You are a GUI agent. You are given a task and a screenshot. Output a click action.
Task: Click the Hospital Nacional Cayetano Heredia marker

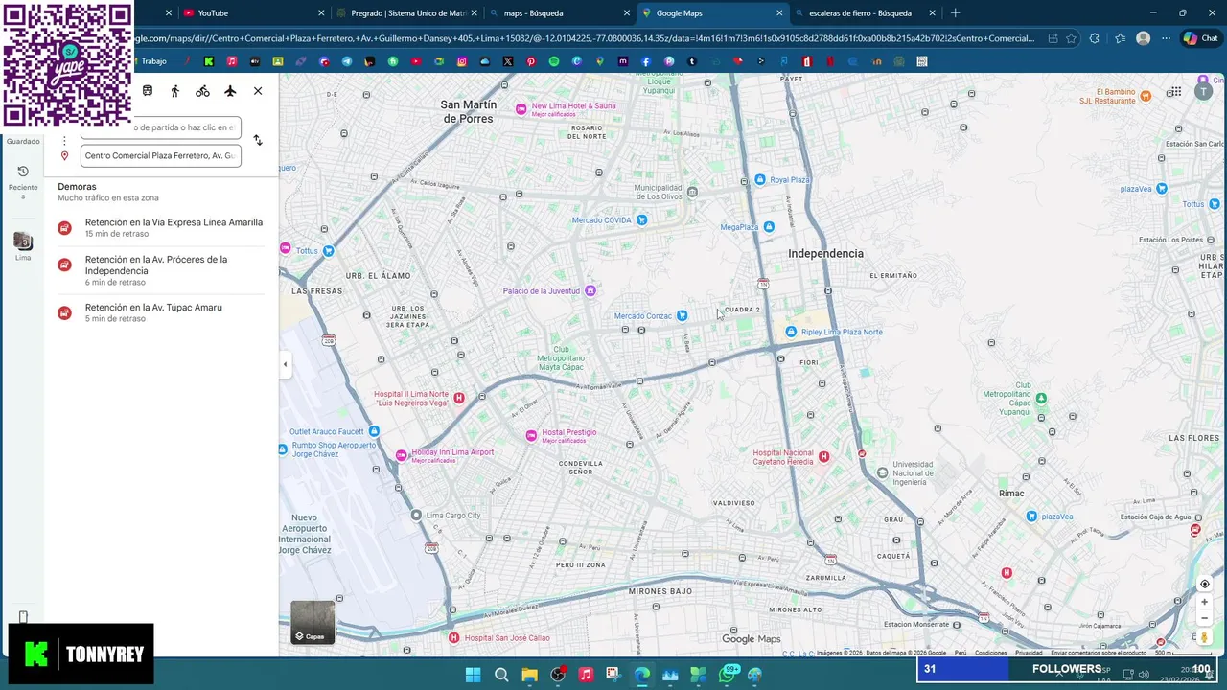click(823, 456)
